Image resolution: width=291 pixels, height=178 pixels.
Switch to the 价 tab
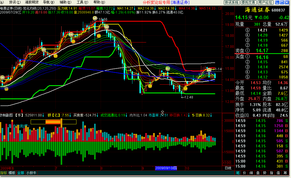(244, 173)
